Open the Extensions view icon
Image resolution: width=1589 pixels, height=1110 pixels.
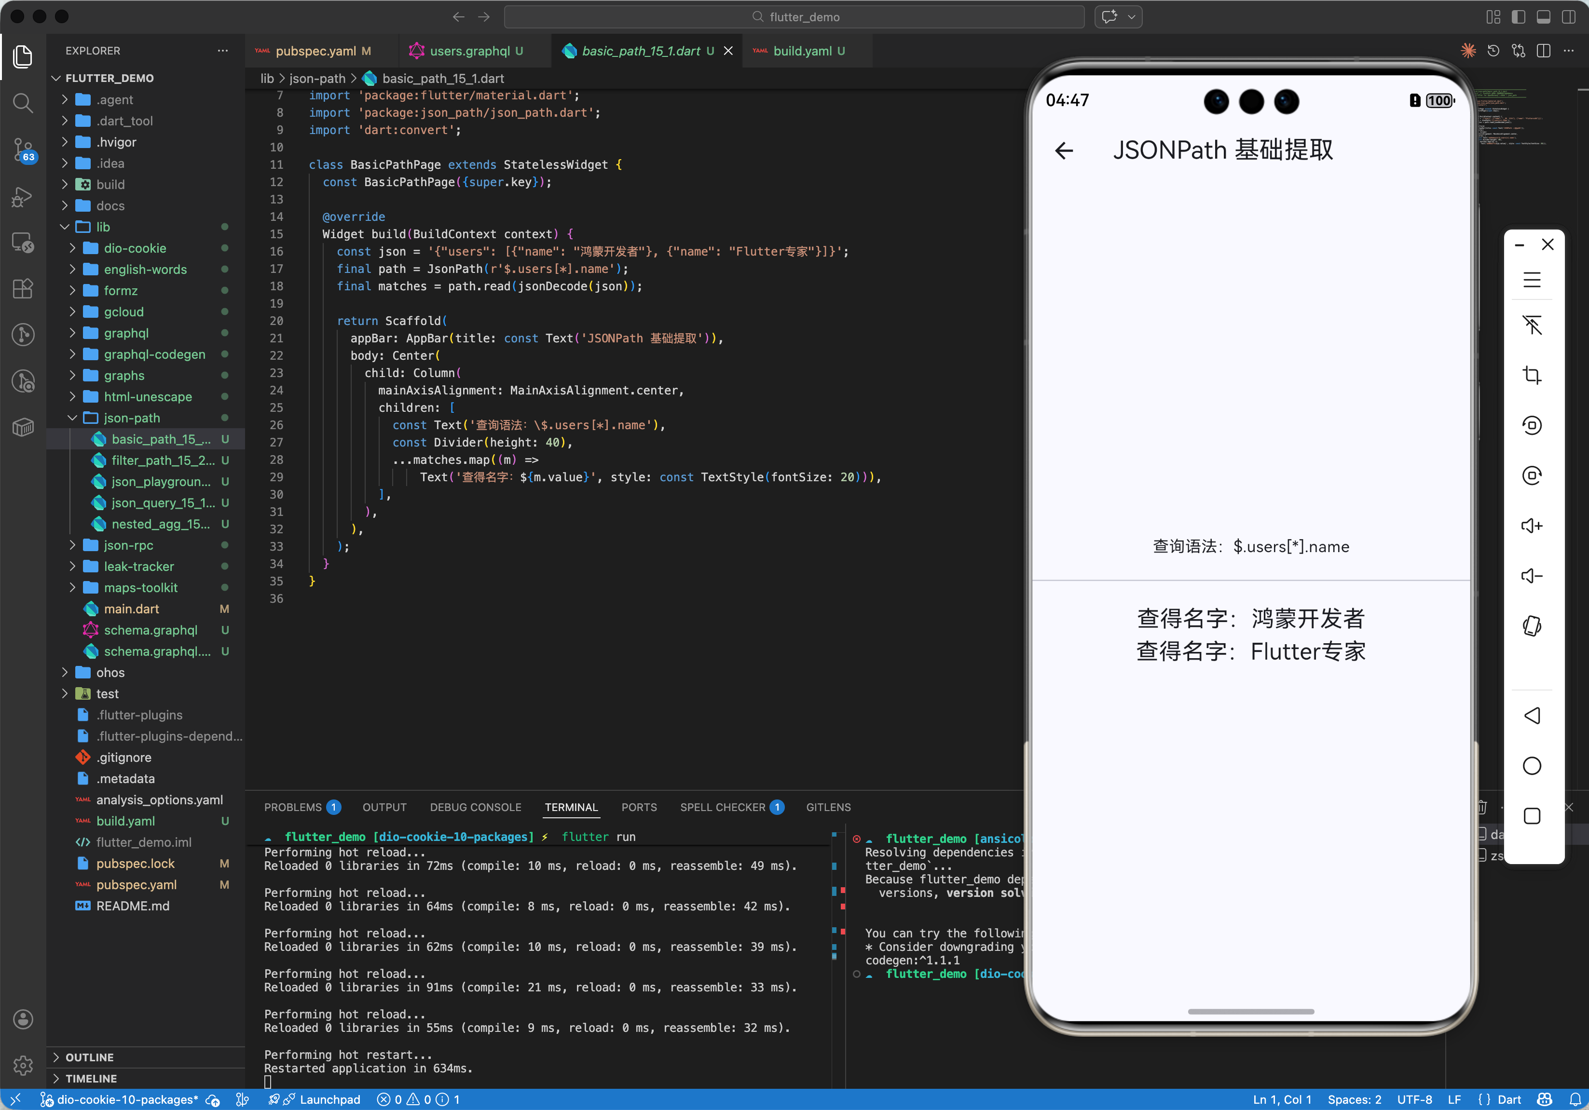[23, 288]
